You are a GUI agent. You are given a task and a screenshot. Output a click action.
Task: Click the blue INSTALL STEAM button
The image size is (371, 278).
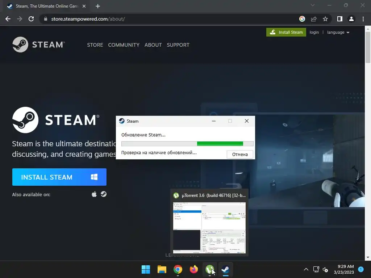[x=59, y=177]
